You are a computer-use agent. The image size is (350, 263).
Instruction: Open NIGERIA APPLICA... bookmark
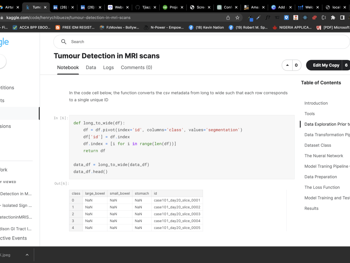click(292, 27)
